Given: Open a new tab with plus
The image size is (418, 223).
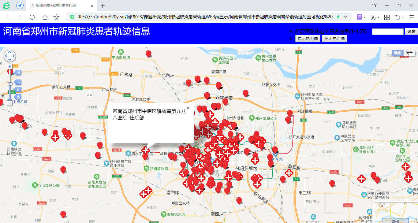Looking at the screenshot, I should (103, 6).
